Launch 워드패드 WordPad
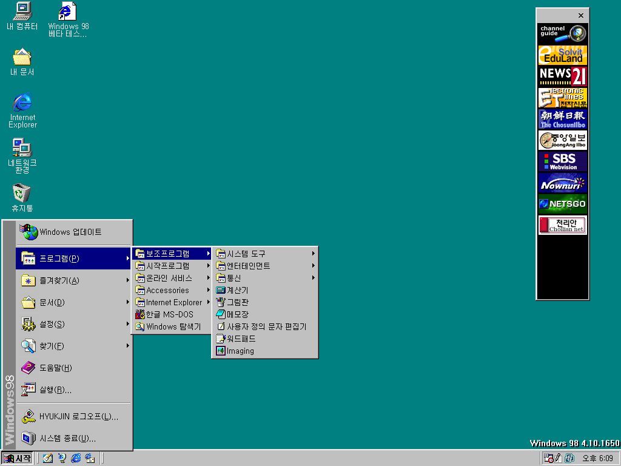The width and height of the screenshot is (621, 466). pos(265,339)
